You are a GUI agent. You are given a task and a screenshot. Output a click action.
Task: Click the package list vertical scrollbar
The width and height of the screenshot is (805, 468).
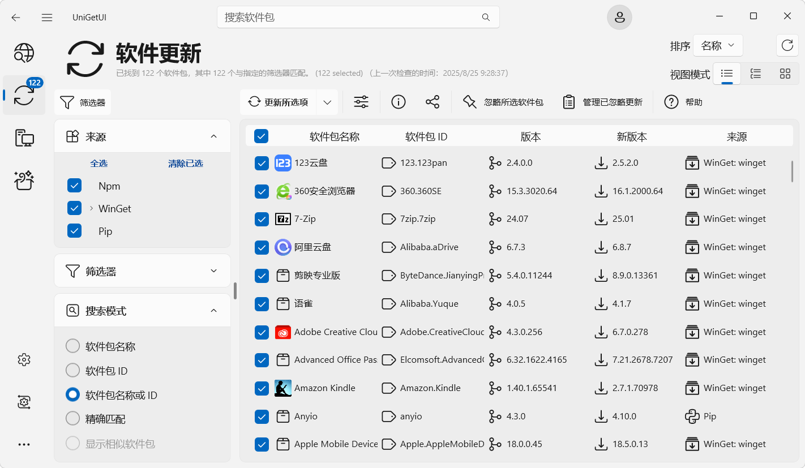[x=792, y=171]
